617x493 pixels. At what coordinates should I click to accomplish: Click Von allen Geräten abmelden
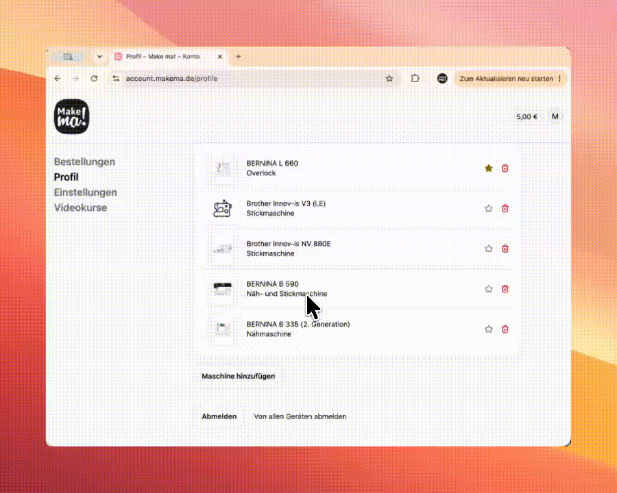click(x=300, y=416)
